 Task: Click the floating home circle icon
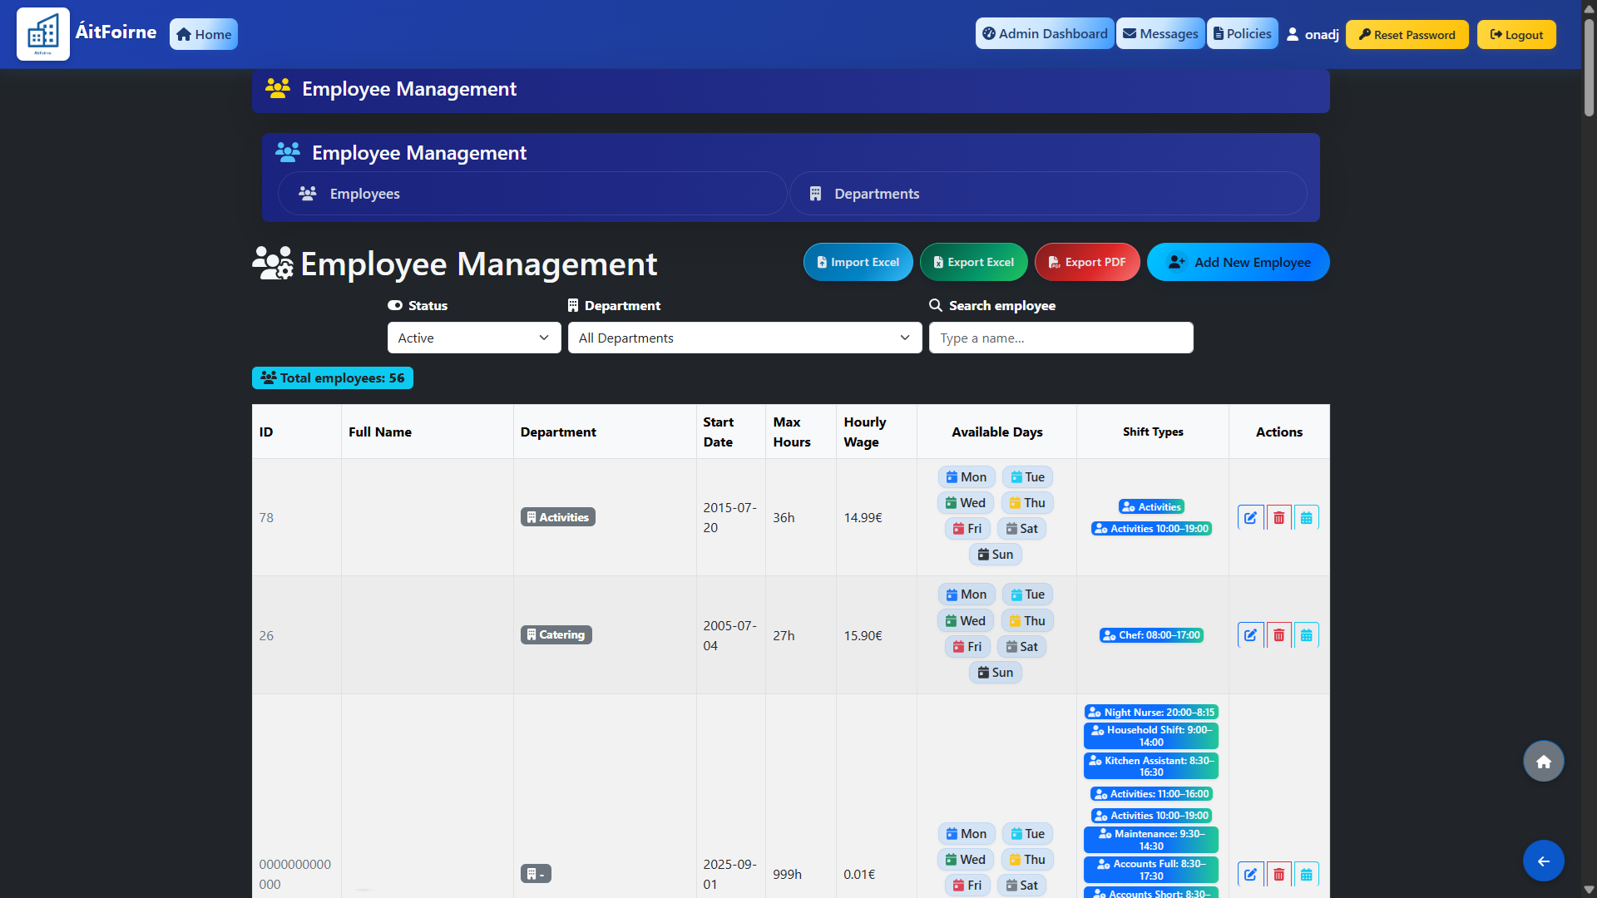point(1543,761)
